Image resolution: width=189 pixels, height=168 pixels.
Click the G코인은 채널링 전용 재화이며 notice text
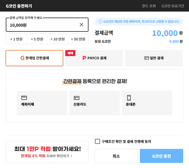coord(142,22)
